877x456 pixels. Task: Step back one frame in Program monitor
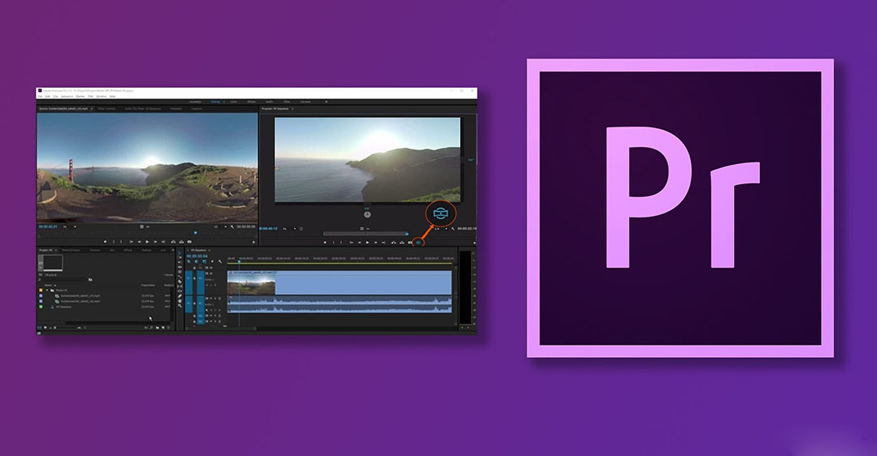(360, 243)
